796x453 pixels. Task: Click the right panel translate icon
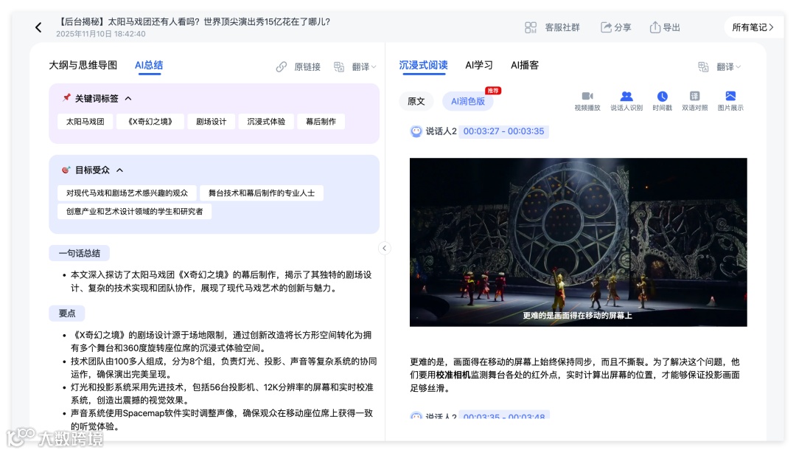703,66
